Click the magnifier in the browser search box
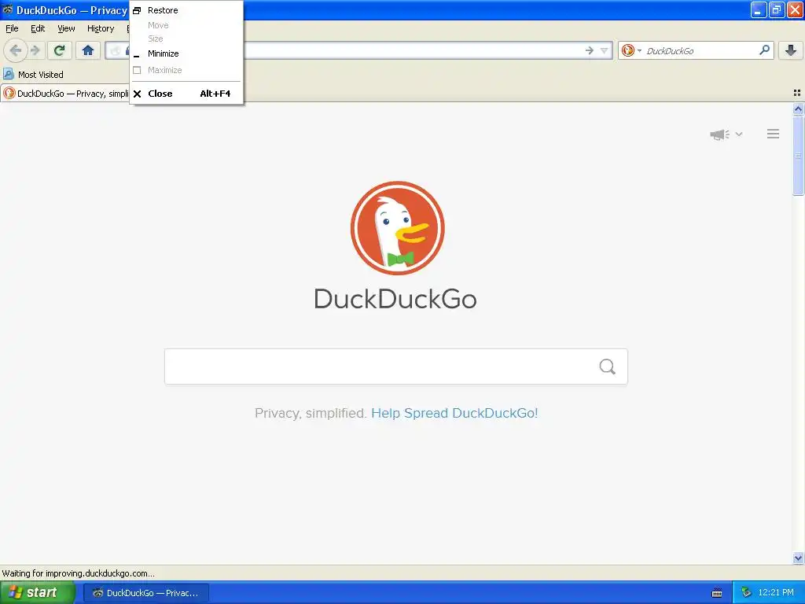Image resolution: width=805 pixels, height=604 pixels. coord(764,50)
